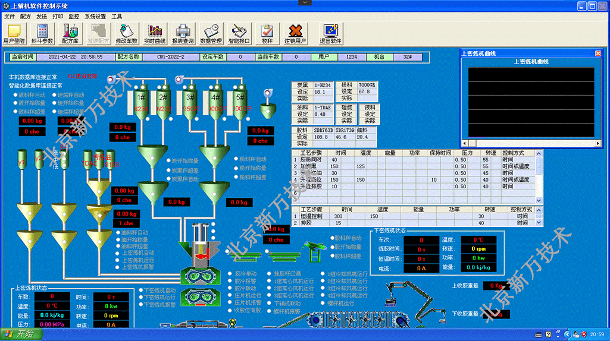Toggle the 液料秤自动 indicator
Viewport: 610px width, 341px height.
coord(16,94)
